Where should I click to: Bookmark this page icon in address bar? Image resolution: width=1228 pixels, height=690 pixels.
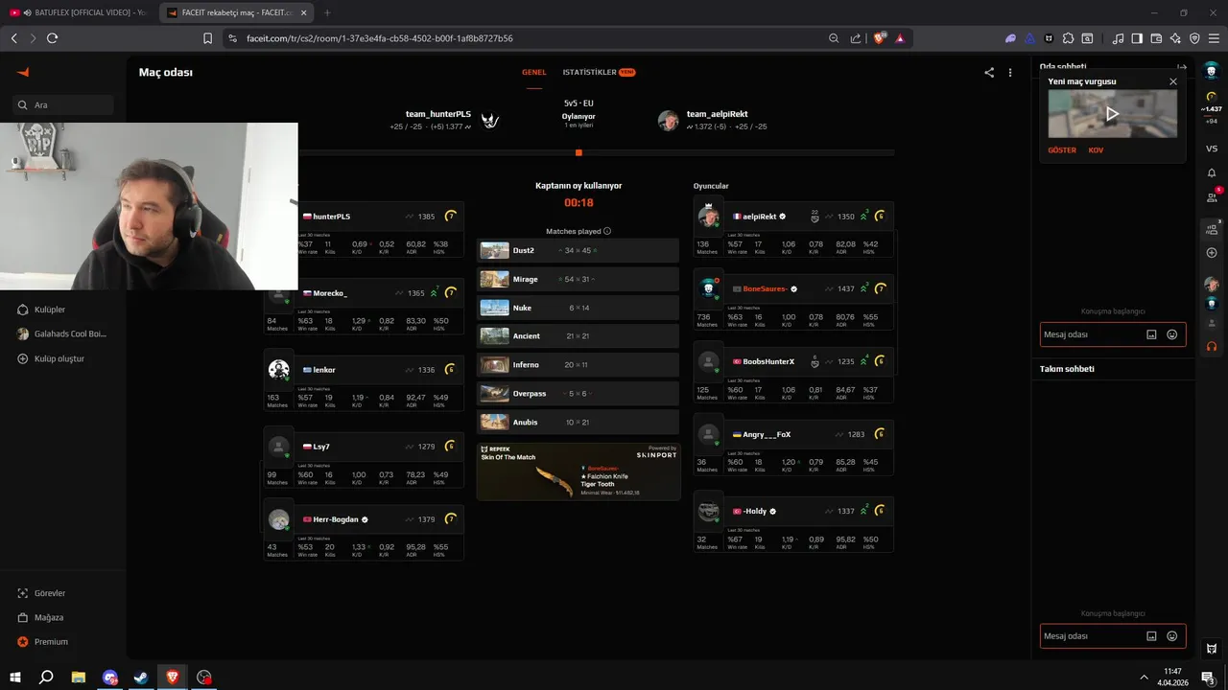tap(207, 38)
